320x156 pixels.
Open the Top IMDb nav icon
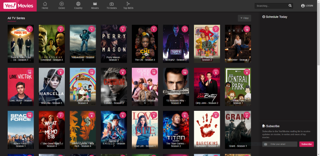128,4
